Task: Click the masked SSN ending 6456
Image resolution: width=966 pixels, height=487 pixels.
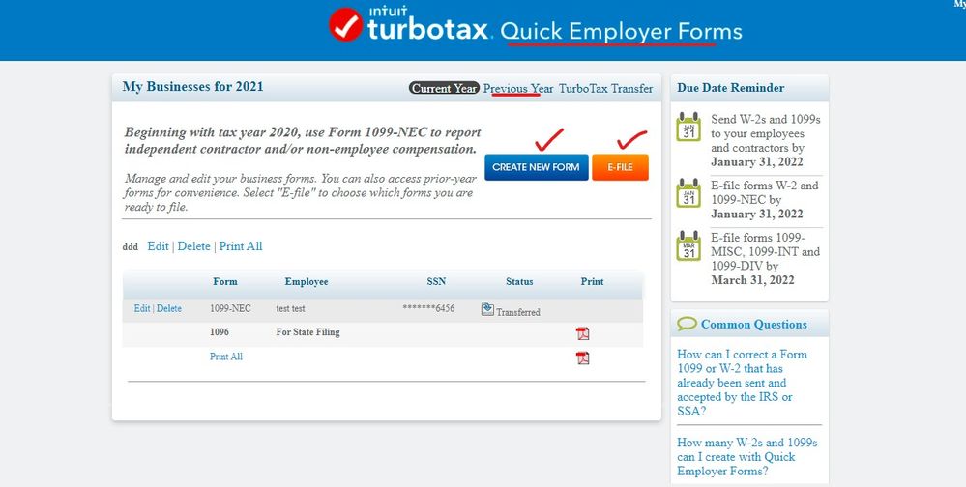Action: [x=428, y=308]
